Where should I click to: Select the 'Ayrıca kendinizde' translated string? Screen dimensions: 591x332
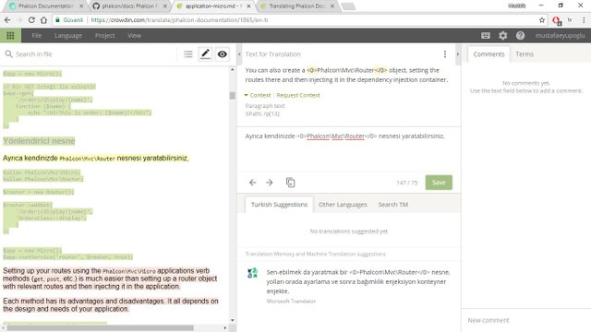coord(96,158)
